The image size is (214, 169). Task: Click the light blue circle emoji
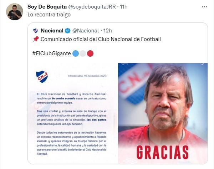[x=76, y=53]
